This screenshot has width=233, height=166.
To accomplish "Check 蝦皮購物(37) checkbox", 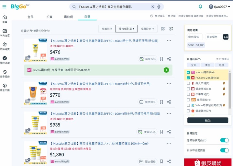I will click(188, 111).
